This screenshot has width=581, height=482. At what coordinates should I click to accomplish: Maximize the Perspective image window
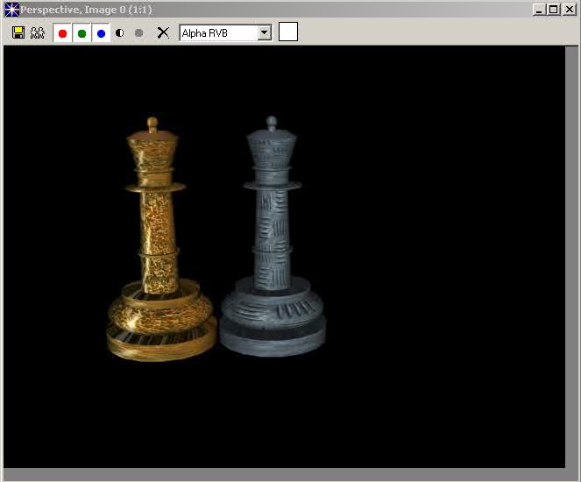coord(553,10)
